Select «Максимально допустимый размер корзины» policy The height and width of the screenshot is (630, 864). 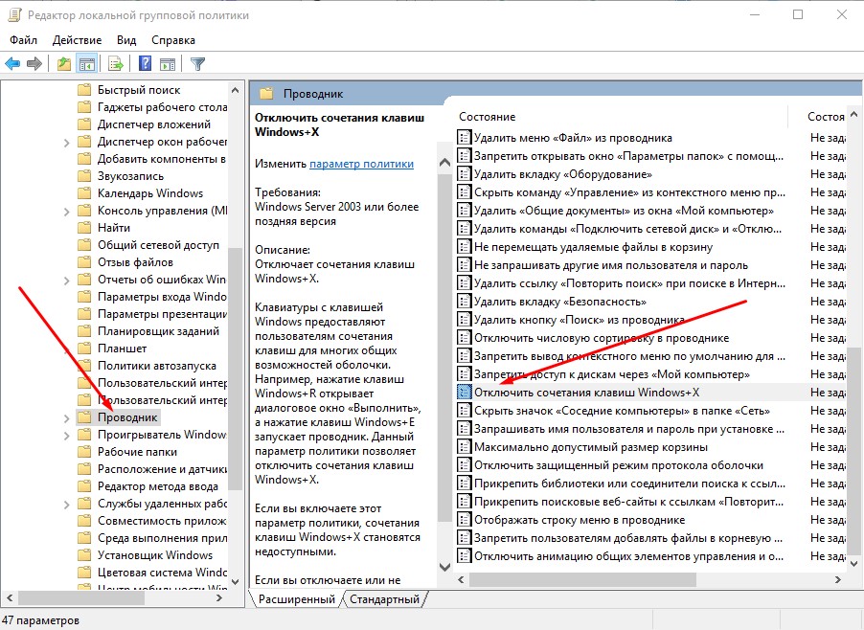580,447
